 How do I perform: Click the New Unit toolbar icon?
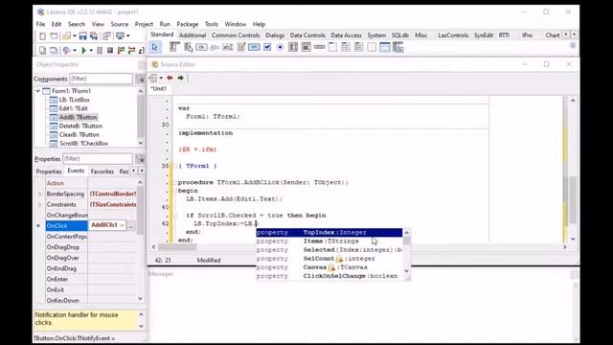42,36
